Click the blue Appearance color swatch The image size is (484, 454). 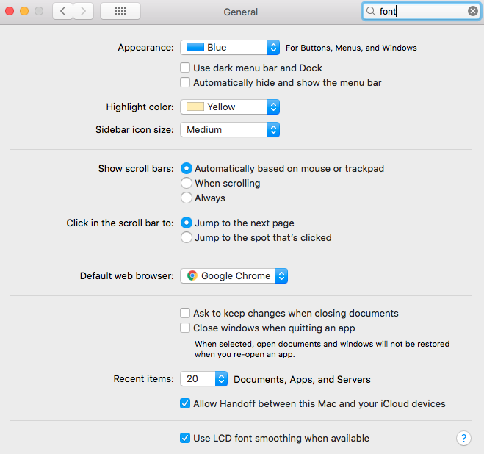pos(195,47)
